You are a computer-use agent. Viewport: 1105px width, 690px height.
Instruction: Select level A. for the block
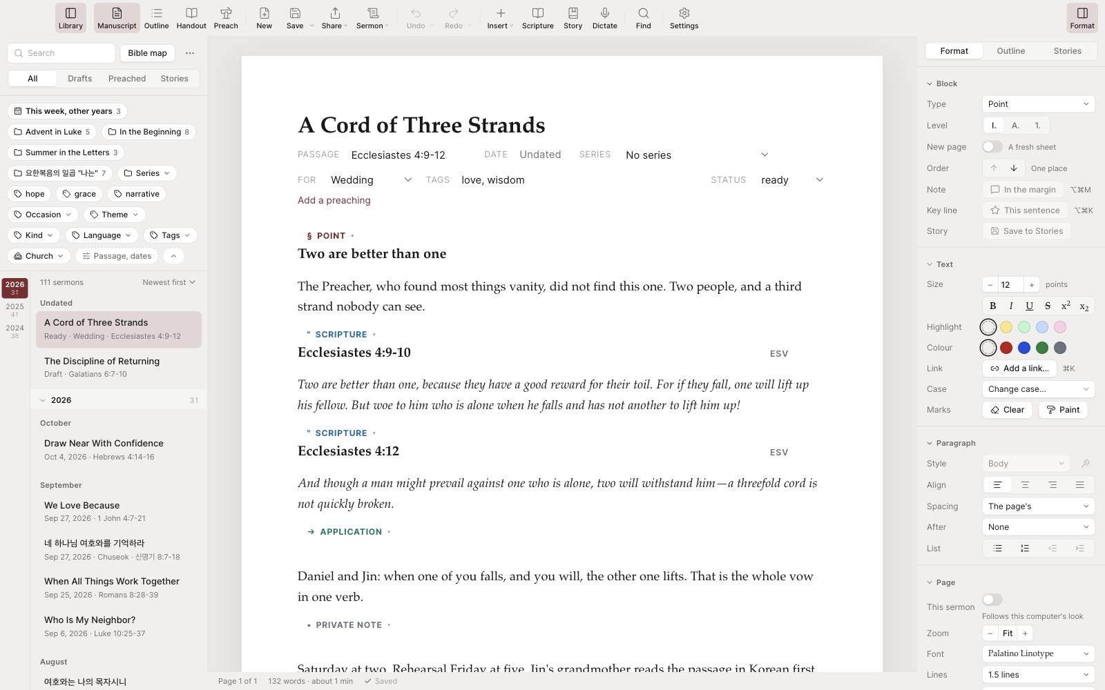click(x=1015, y=126)
